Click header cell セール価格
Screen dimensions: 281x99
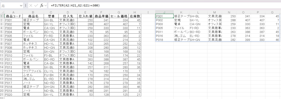(119, 16)
